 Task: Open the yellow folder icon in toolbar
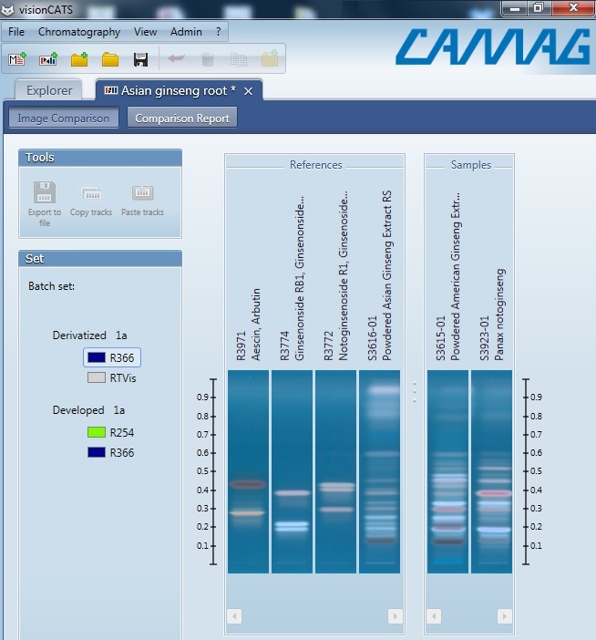110,59
